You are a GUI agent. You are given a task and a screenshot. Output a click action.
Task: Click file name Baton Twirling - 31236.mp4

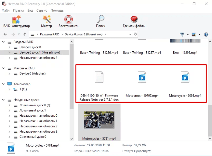(99, 53)
